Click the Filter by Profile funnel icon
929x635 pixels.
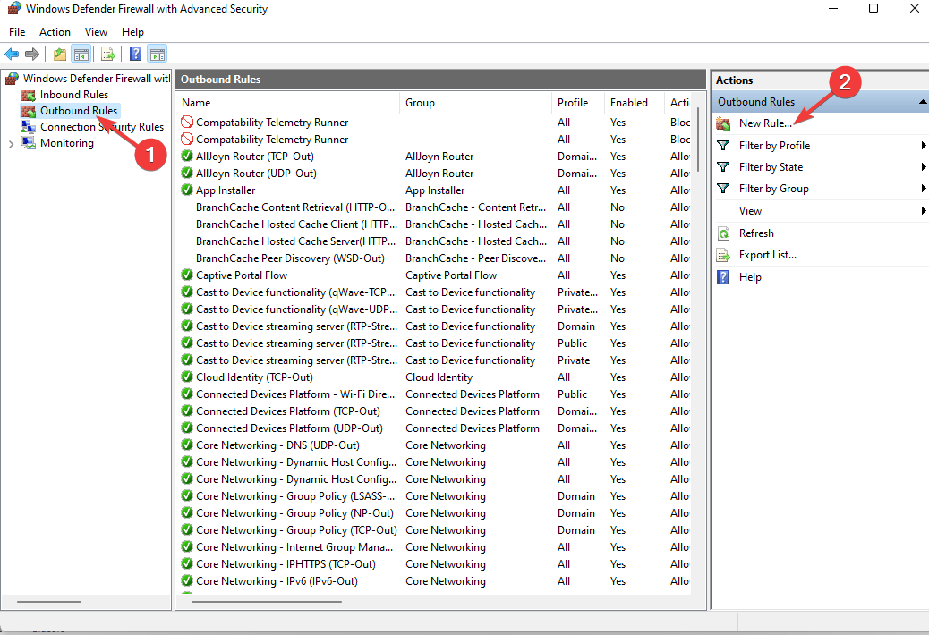[x=723, y=146]
